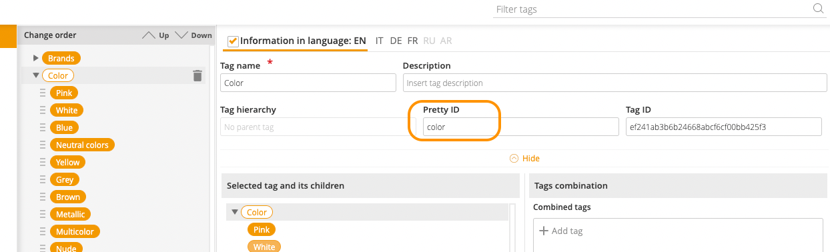Focus the Filter tags search field
Image resolution: width=830 pixels, height=252 pixels.
(659, 9)
